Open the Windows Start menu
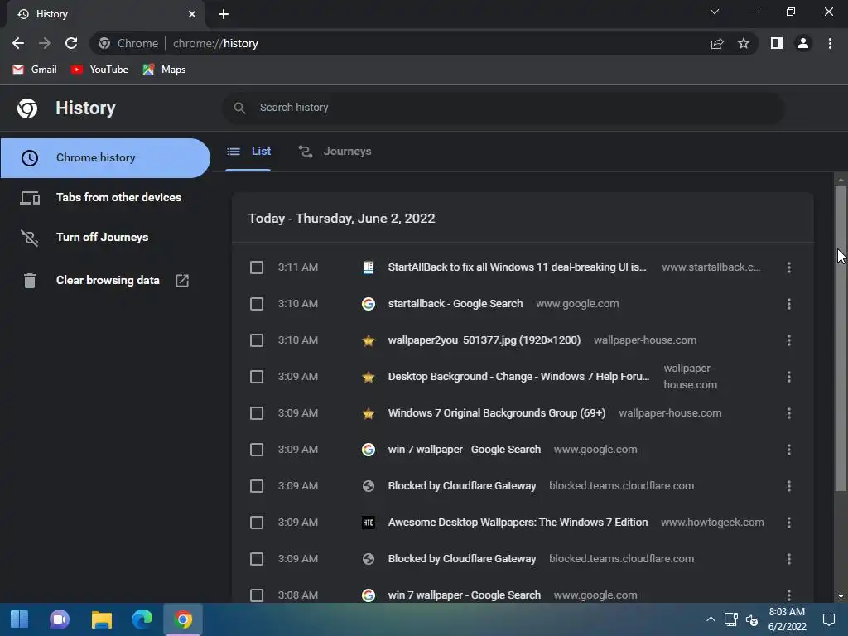 (x=20, y=619)
